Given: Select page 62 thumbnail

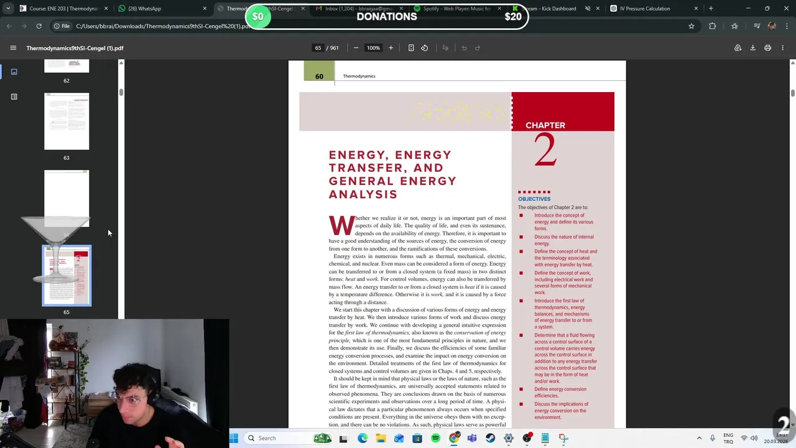Looking at the screenshot, I should pyautogui.click(x=67, y=67).
